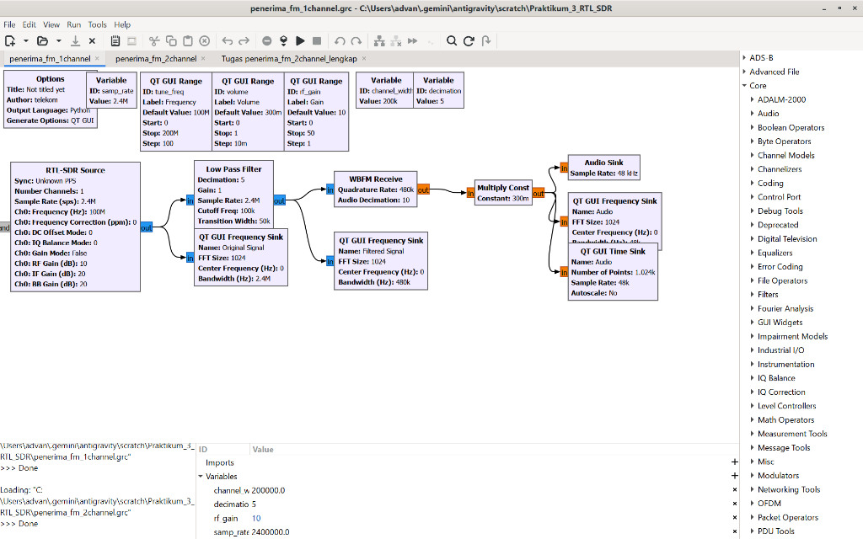This screenshot has width=863, height=539.
Task: Open the recent files dropdown arrow
Action: pyautogui.click(x=59, y=40)
